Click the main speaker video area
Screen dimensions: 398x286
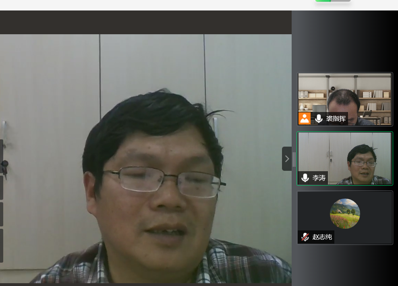[146, 159]
